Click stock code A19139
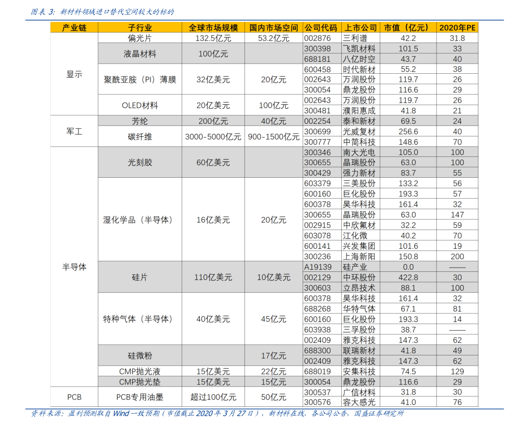Screen dimensions: 530x426 (318, 267)
